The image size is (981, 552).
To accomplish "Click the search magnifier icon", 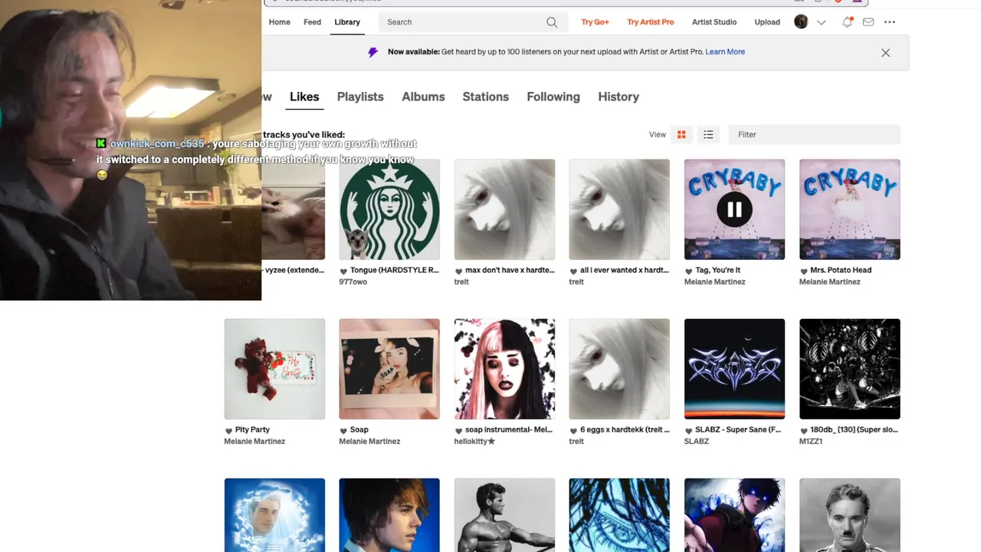I will click(552, 22).
